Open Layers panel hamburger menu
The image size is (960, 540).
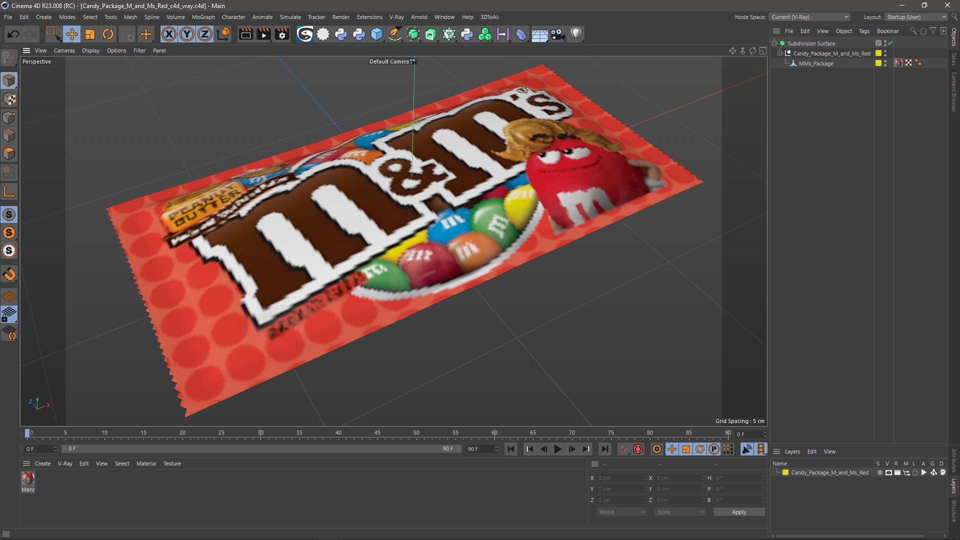[776, 451]
